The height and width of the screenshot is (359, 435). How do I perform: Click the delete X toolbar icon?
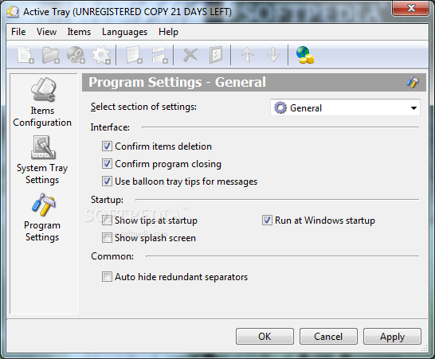(x=190, y=55)
